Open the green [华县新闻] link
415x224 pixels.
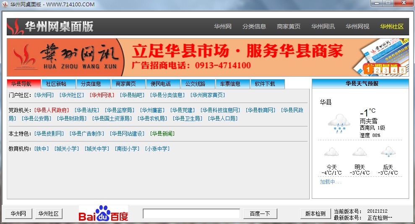tap(162, 134)
